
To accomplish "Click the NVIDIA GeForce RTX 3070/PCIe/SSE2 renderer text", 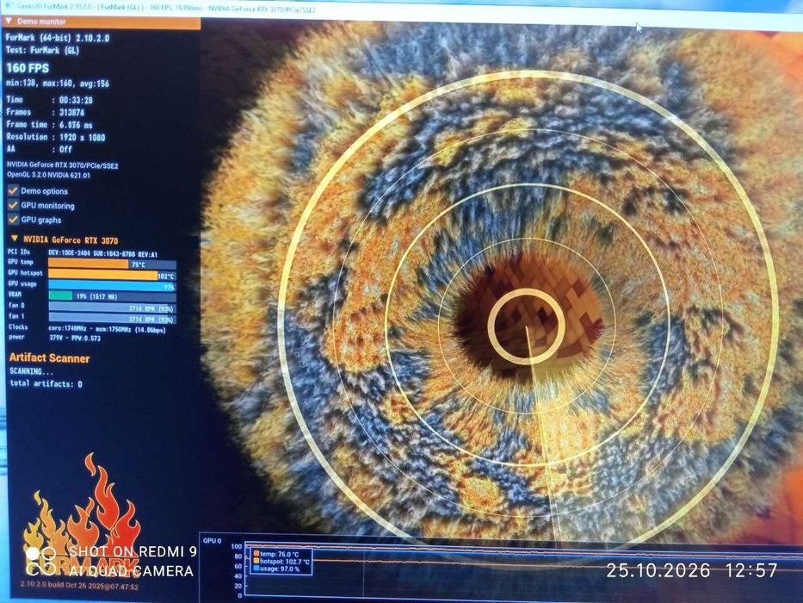I will [x=63, y=165].
